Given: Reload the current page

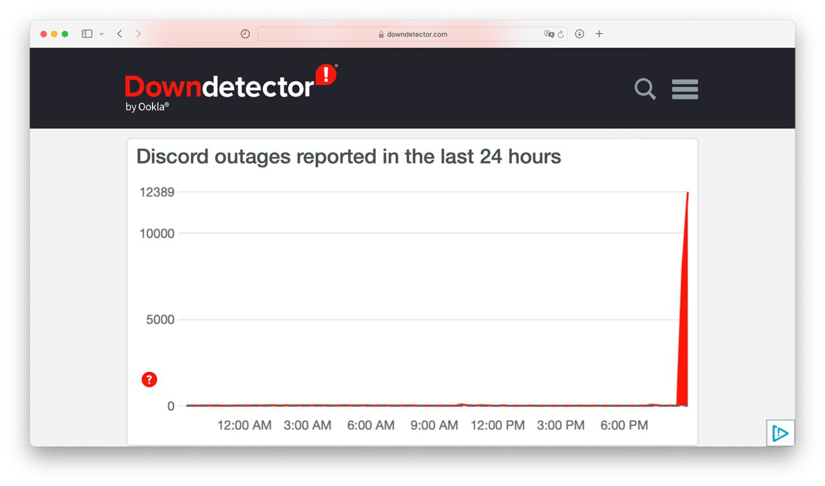Looking at the screenshot, I should coord(561,34).
